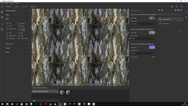
Task: Click the blue layers panel icon on right edge
Action: click(186, 12)
